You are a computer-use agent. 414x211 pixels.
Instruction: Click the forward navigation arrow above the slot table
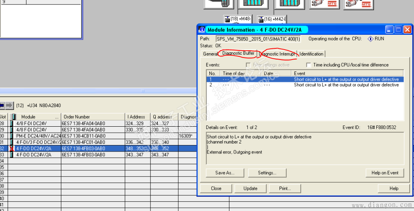pos(9,105)
